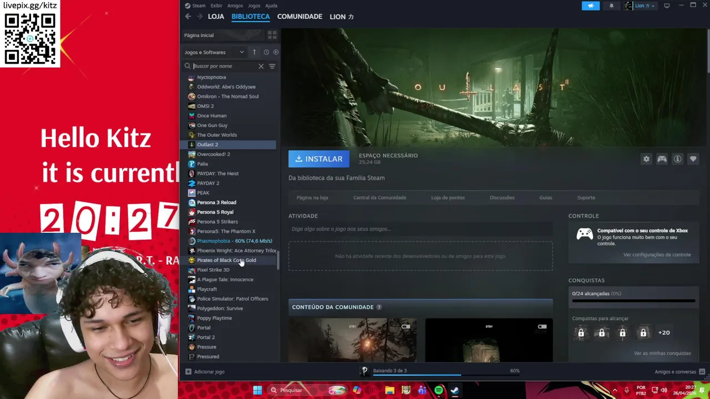The width and height of the screenshot is (710, 399).
Task: Open Spotify from the taskbar
Action: click(439, 390)
